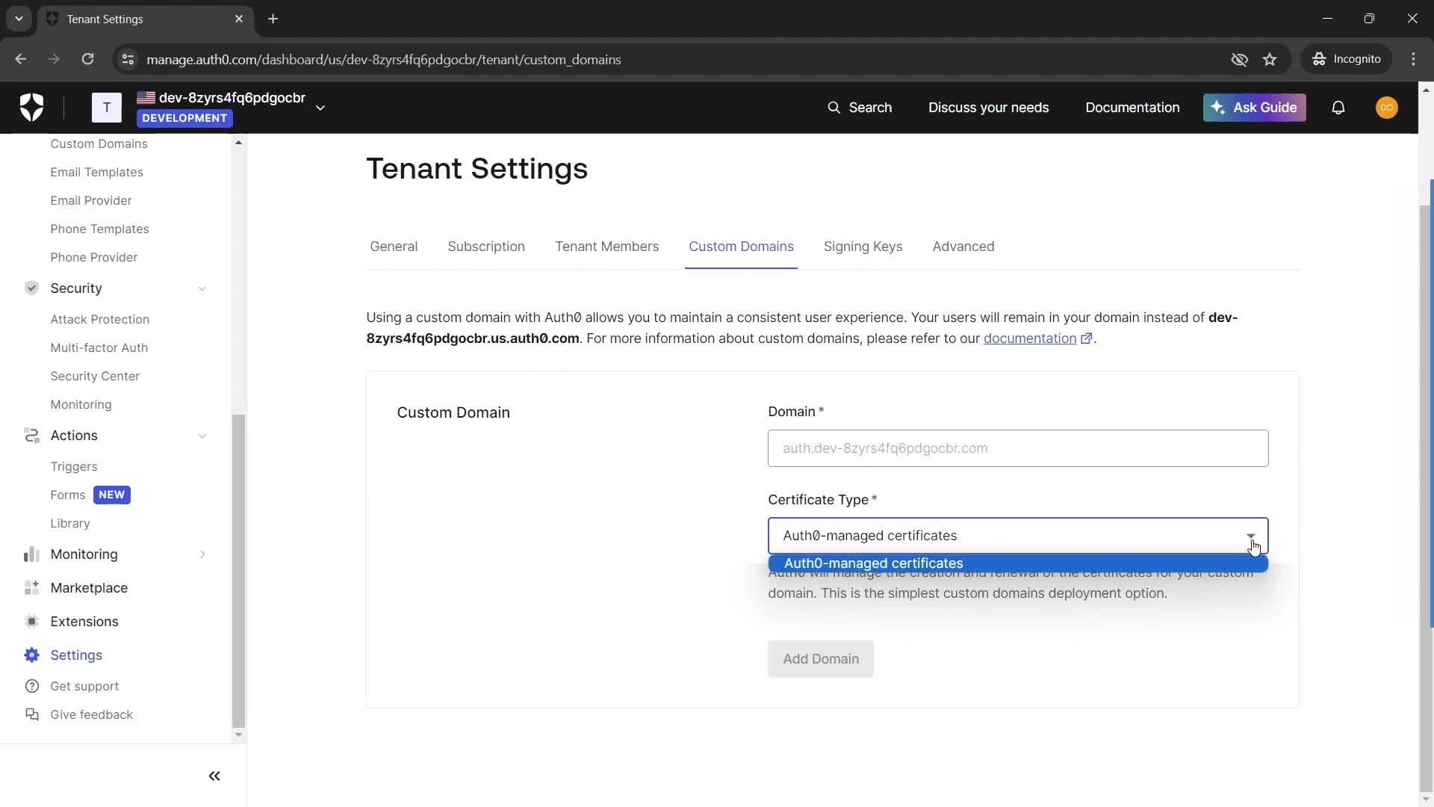The height and width of the screenshot is (807, 1434).
Task: Click the Get support question icon
Action: (31, 686)
